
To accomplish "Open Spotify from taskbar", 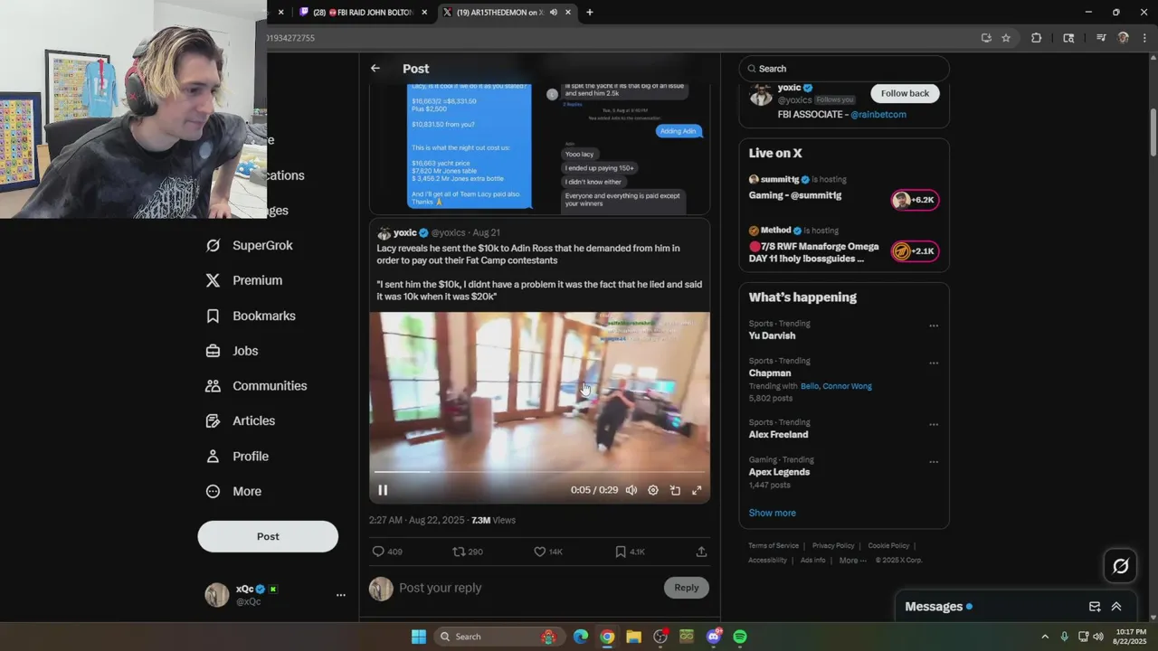I will [x=740, y=637].
